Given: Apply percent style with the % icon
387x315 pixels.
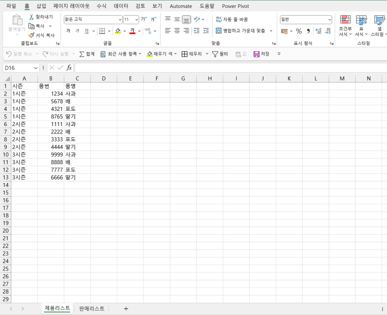Looking at the screenshot, I should [299, 31].
